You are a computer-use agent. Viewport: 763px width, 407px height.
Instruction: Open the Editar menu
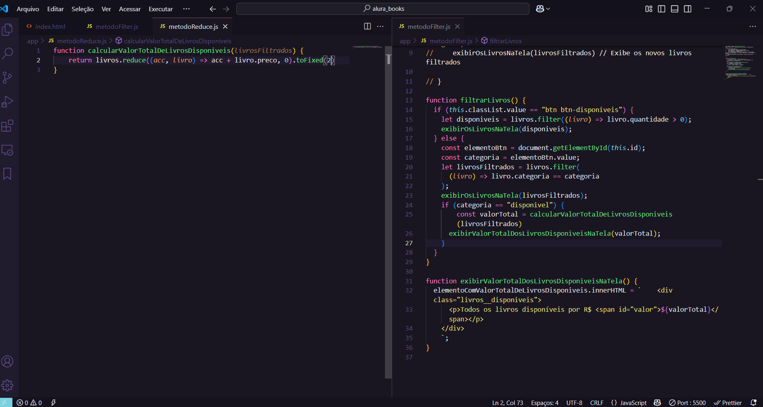55,9
